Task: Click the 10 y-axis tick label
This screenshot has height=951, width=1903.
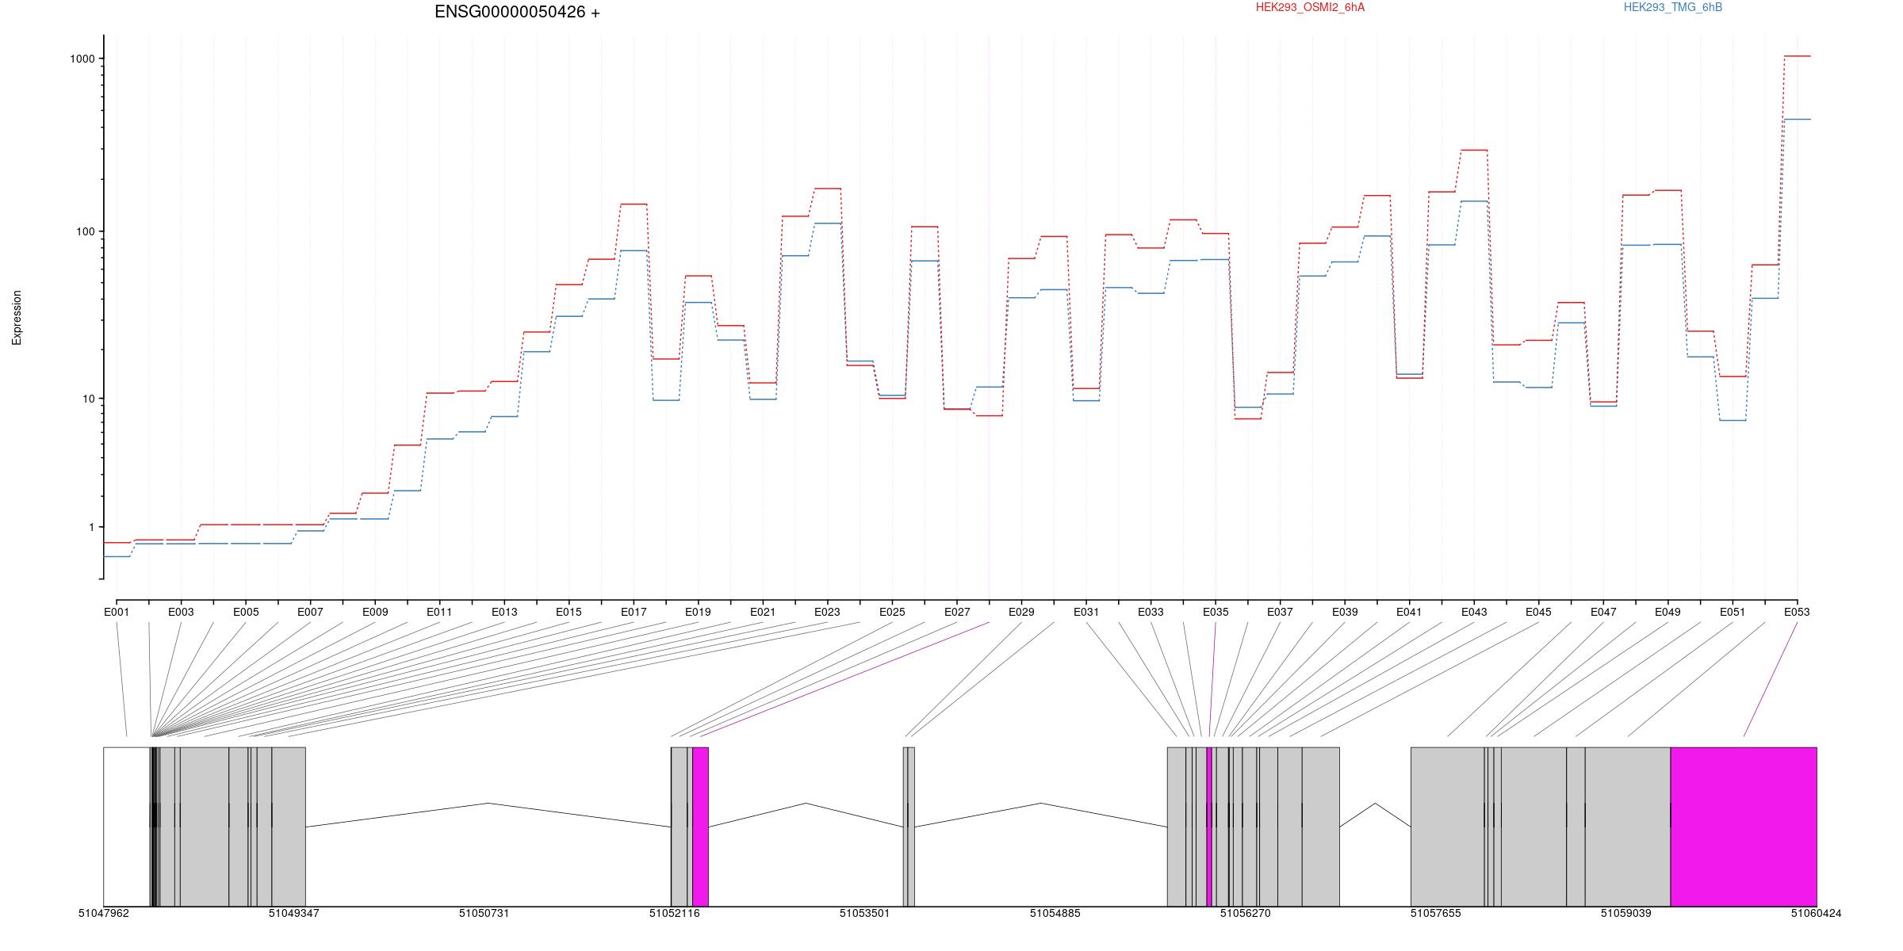Action: pos(88,399)
